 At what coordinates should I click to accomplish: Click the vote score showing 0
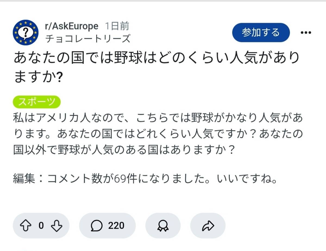point(41,225)
